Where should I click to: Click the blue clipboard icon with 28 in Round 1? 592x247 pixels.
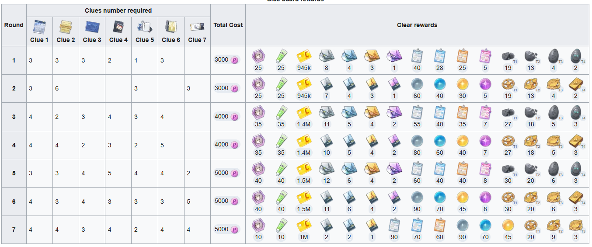click(x=440, y=56)
